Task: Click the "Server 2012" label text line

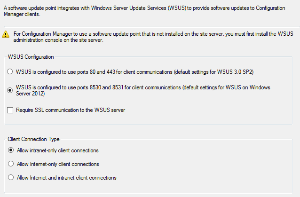Action: click(30, 94)
